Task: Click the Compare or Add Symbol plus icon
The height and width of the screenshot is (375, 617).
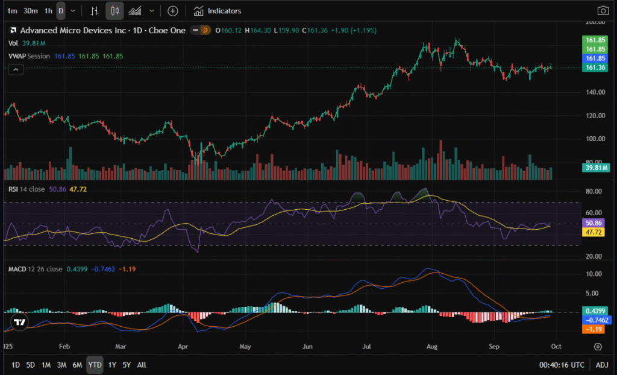Action: [x=173, y=11]
